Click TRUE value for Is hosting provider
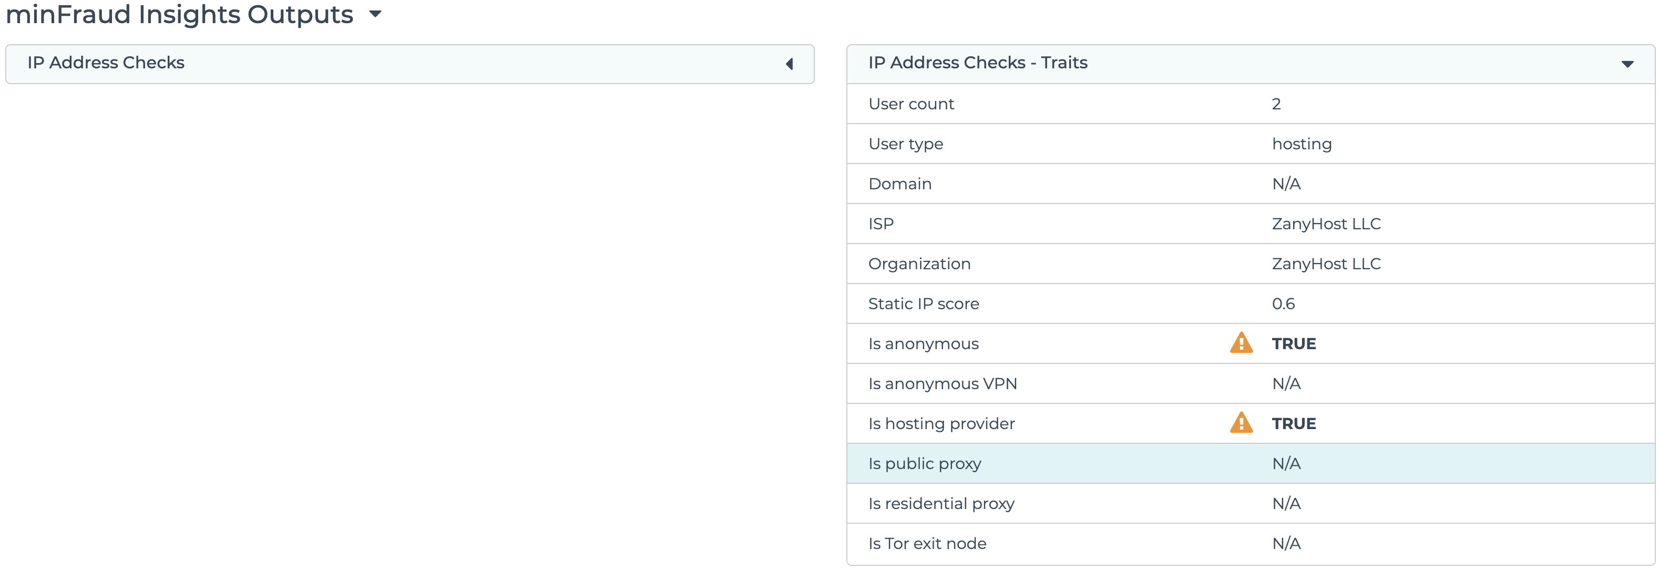The width and height of the screenshot is (1659, 569). (x=1293, y=423)
